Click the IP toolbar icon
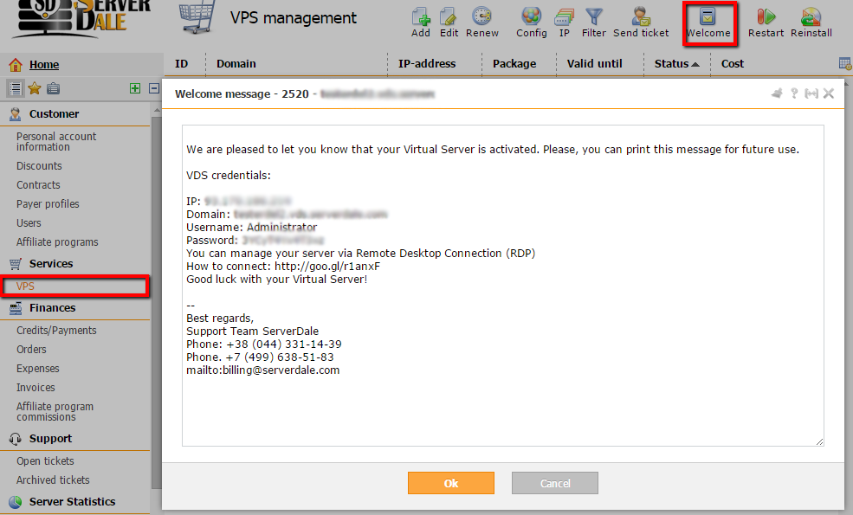The width and height of the screenshot is (853, 515). pos(564,16)
